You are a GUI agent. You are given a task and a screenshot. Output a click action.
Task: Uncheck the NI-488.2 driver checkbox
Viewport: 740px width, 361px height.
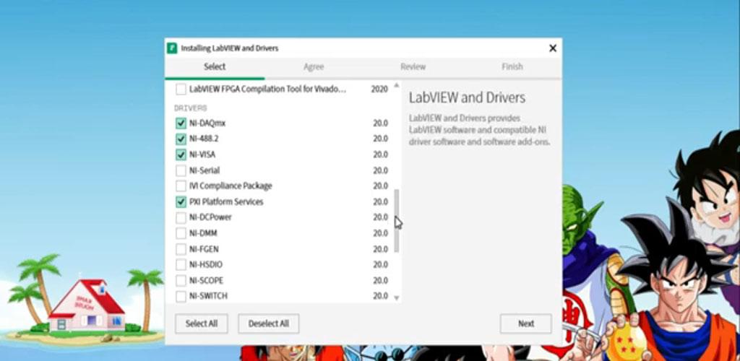(x=181, y=139)
